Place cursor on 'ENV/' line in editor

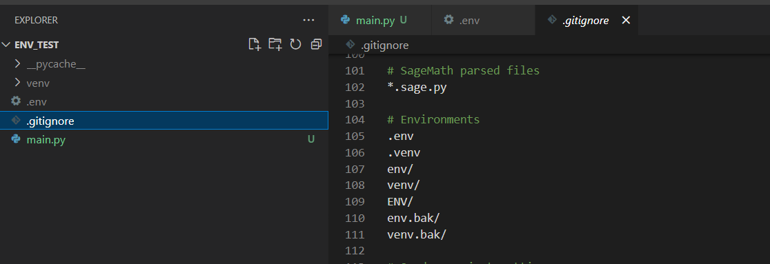pos(400,202)
